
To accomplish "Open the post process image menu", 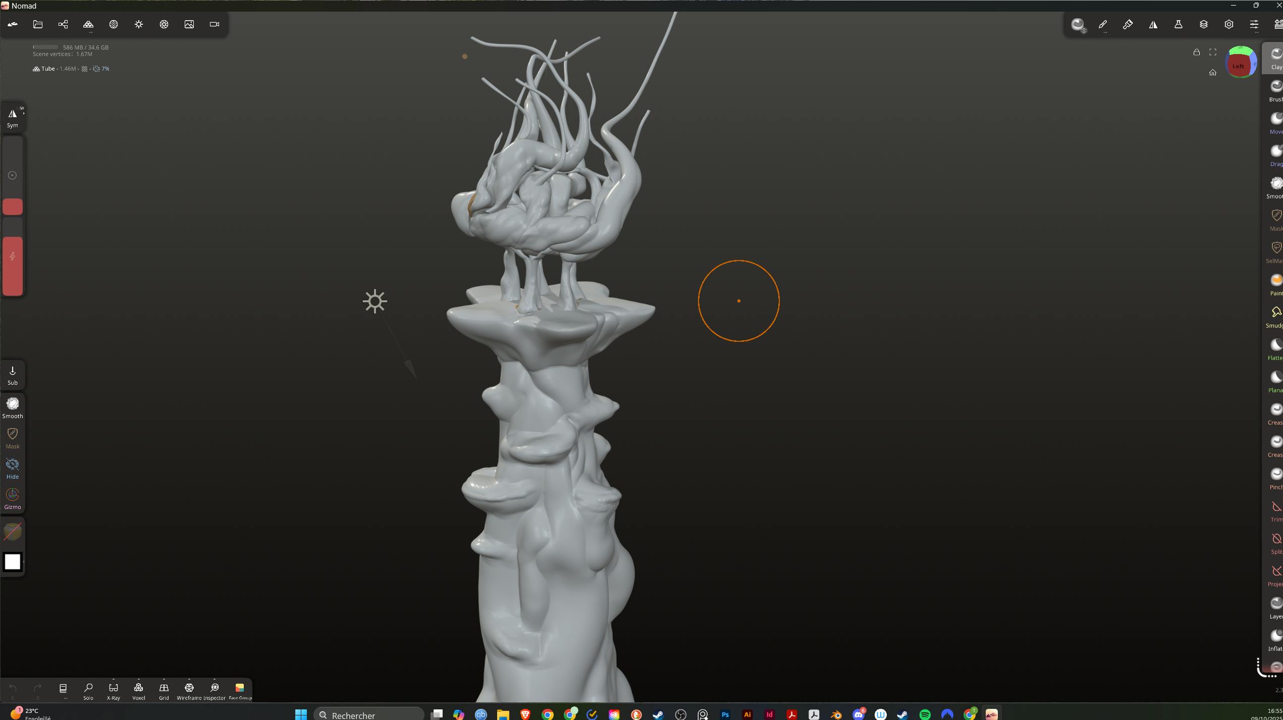I will tap(189, 24).
